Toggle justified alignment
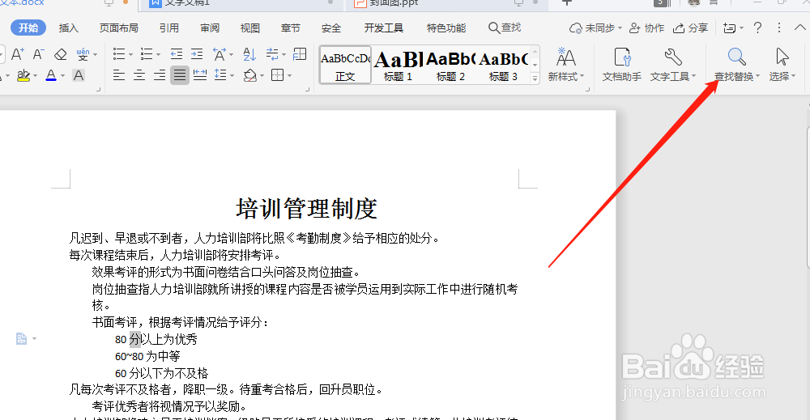The height and width of the screenshot is (420, 810). click(x=180, y=75)
